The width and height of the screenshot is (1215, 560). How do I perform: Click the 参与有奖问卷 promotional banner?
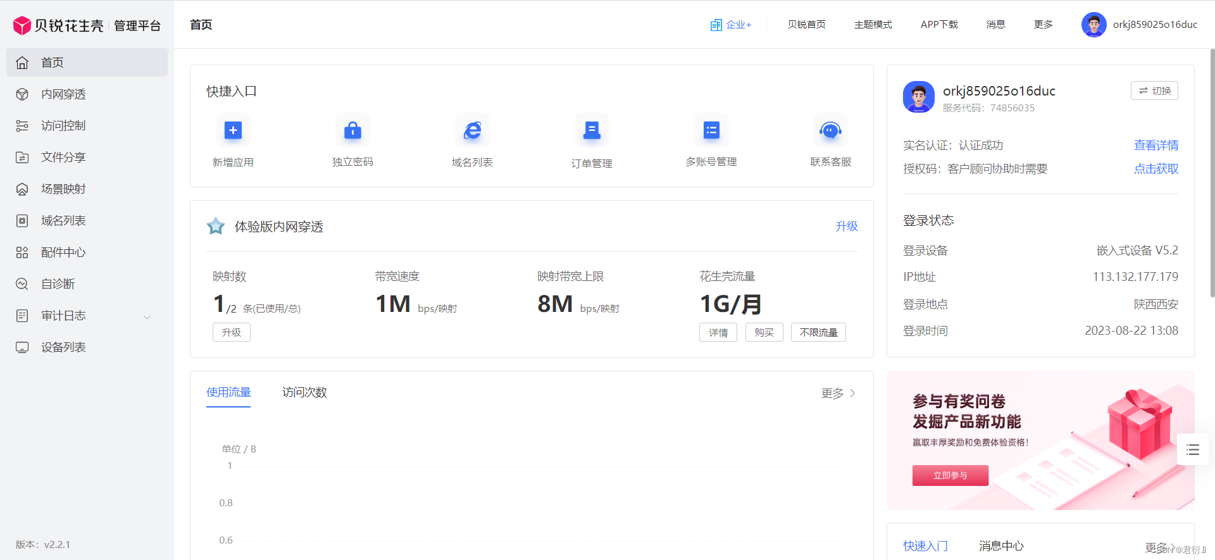(1040, 440)
